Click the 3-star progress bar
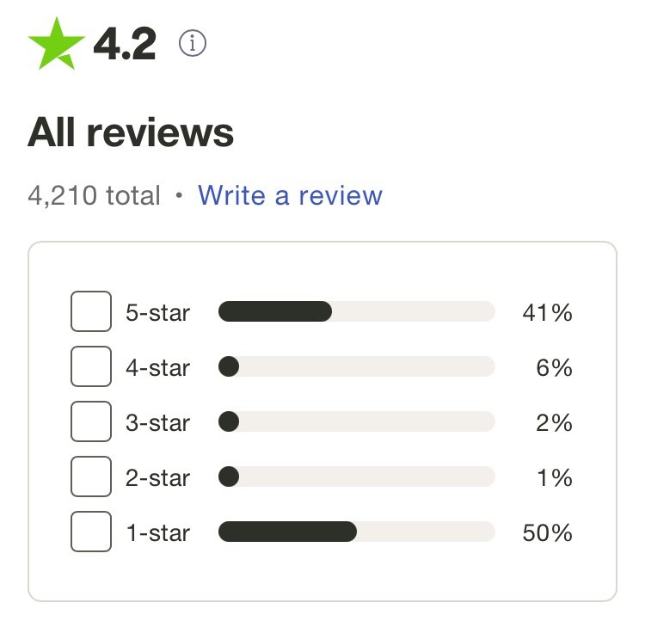Viewport: 645px width, 621px height. [x=357, y=421]
